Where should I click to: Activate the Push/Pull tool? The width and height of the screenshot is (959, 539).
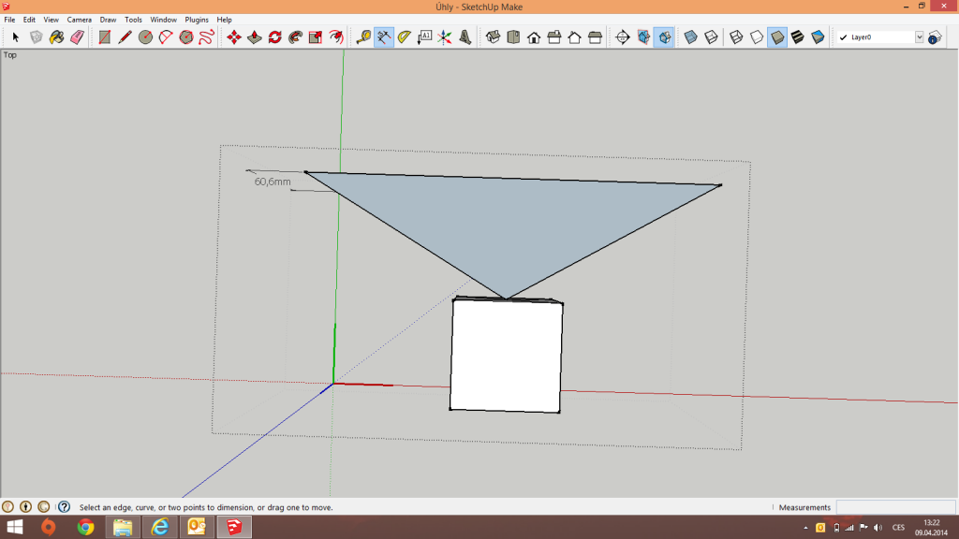pos(254,37)
